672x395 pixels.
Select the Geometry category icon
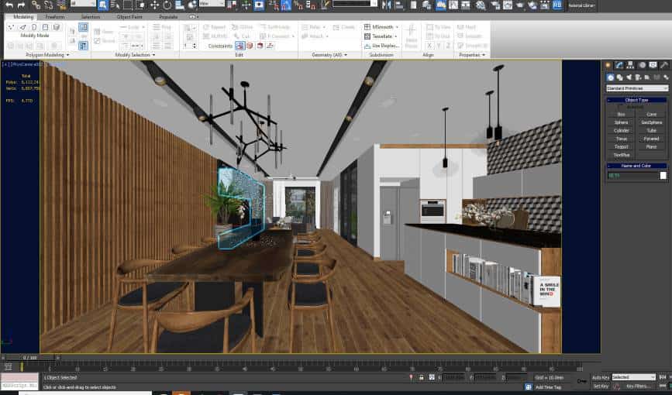[x=610, y=77]
